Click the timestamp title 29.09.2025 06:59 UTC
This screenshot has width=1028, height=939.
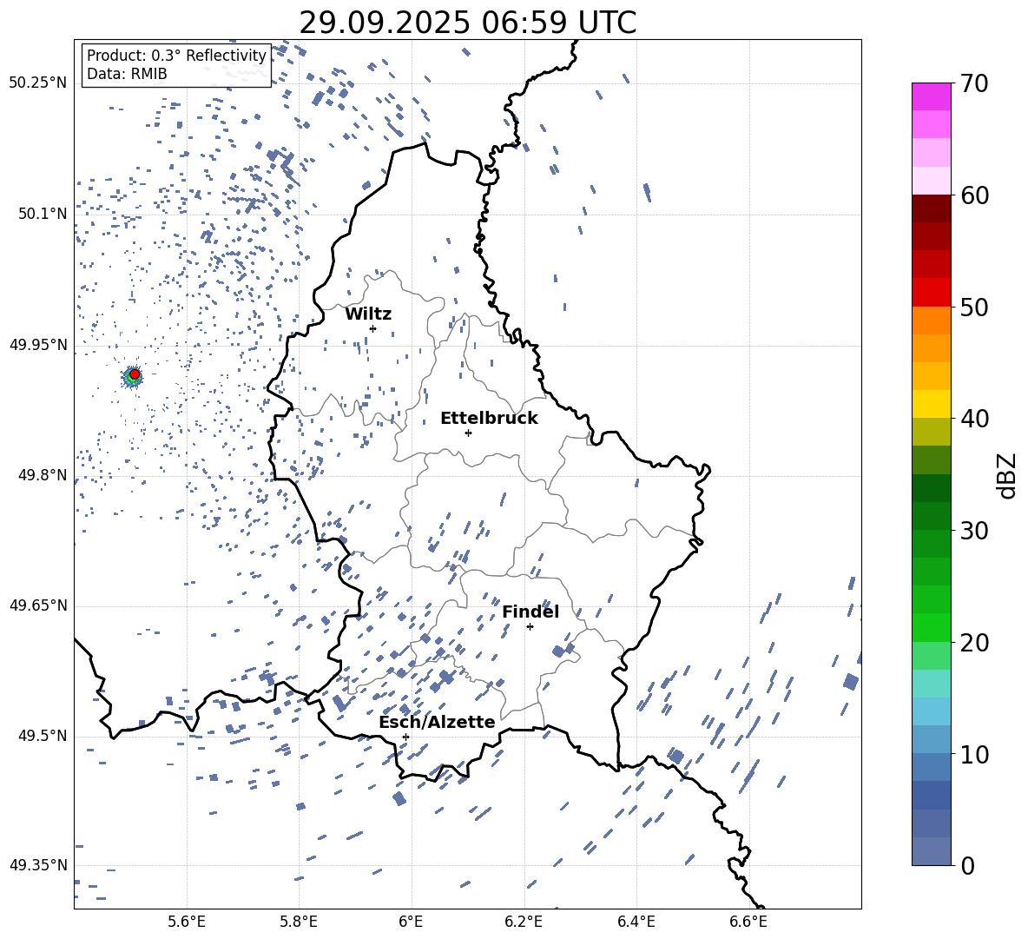(468, 23)
